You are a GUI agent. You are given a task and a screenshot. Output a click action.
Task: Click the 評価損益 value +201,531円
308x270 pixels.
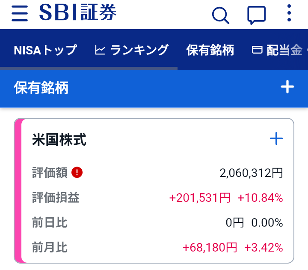(200, 198)
